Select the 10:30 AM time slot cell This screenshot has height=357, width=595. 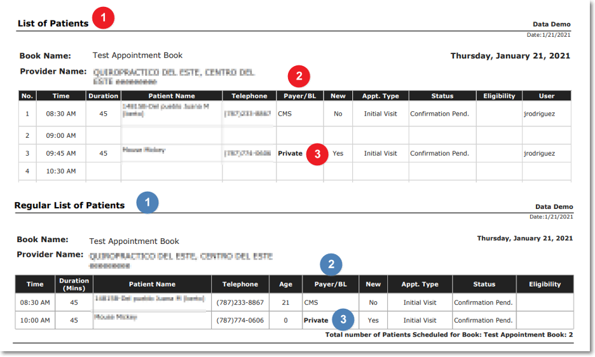click(x=61, y=171)
